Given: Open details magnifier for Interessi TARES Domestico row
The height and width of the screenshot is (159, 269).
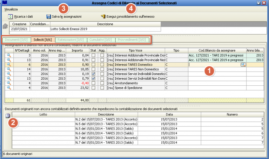Looking at the screenshot, I should coord(9,65).
